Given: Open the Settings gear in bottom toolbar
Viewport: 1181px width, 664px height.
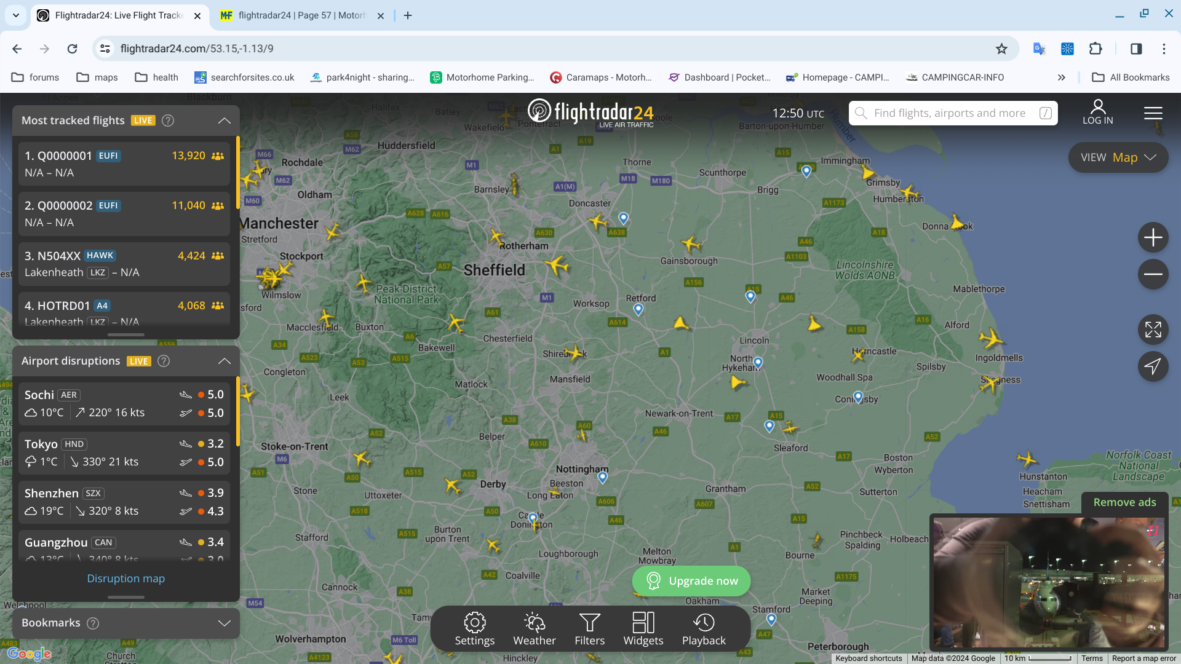Looking at the screenshot, I should coord(474,629).
